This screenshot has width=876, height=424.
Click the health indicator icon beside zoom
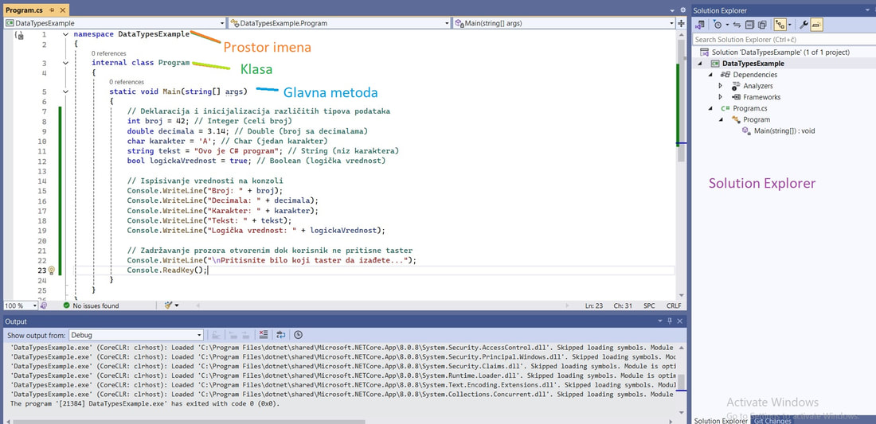tap(44, 305)
